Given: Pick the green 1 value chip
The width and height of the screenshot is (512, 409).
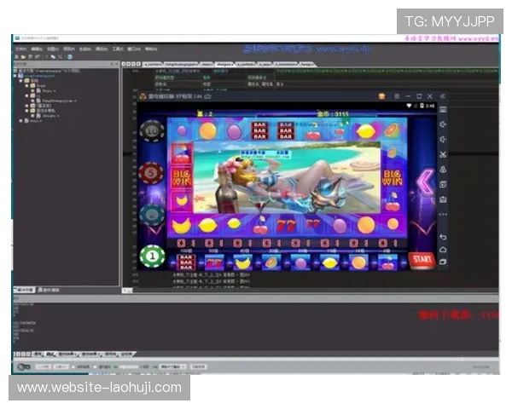Looking at the screenshot, I should coord(152,256).
